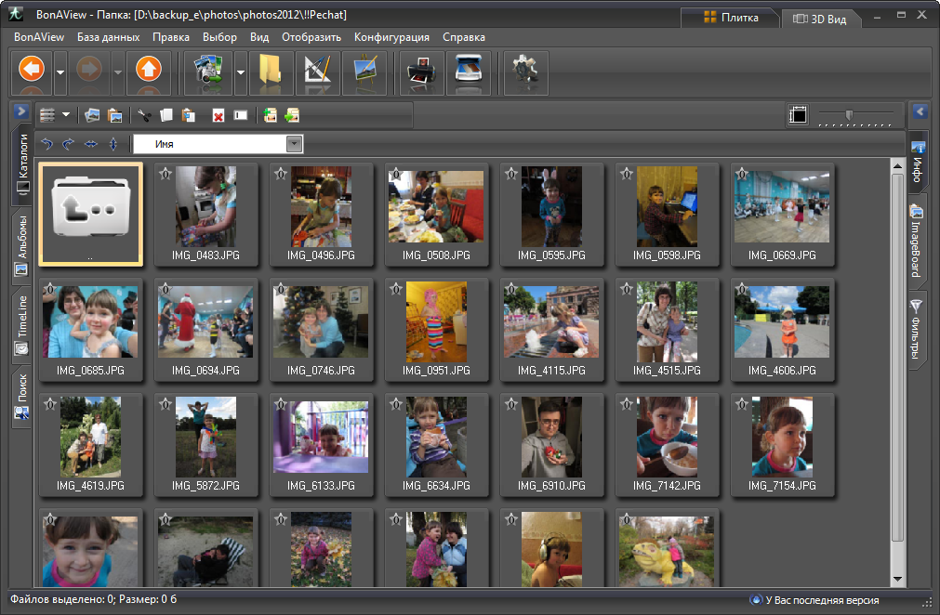Adjust the thumbnail size slider

[849, 115]
